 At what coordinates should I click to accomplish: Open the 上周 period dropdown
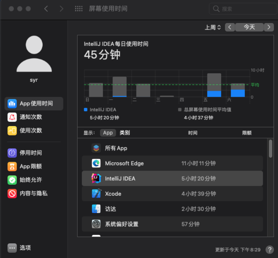point(213,27)
